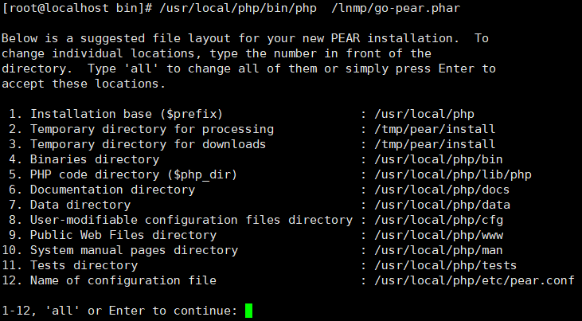Click the '/usr/local/php/cfg' path value
This screenshot has height=321, width=582.
click(x=439, y=220)
